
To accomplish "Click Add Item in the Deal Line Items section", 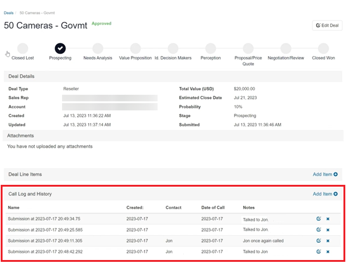I will point(322,174).
